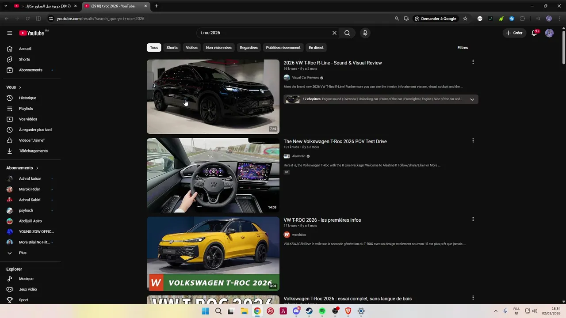Viewport: 566px width, 318px height.
Task: Select Regardées filter chip
Action: pyautogui.click(x=249, y=48)
